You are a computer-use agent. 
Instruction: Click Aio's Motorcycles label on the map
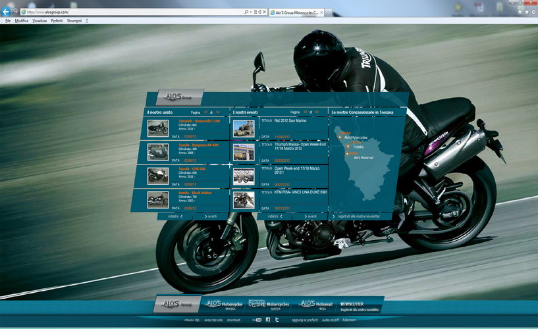tap(356, 138)
